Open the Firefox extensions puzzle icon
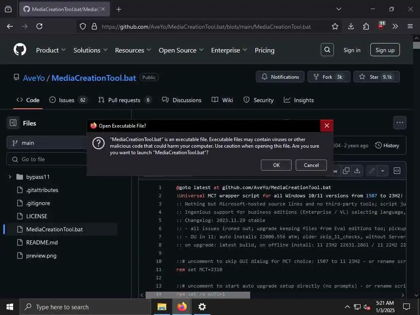This screenshot has height=315, width=420. tap(366, 26)
